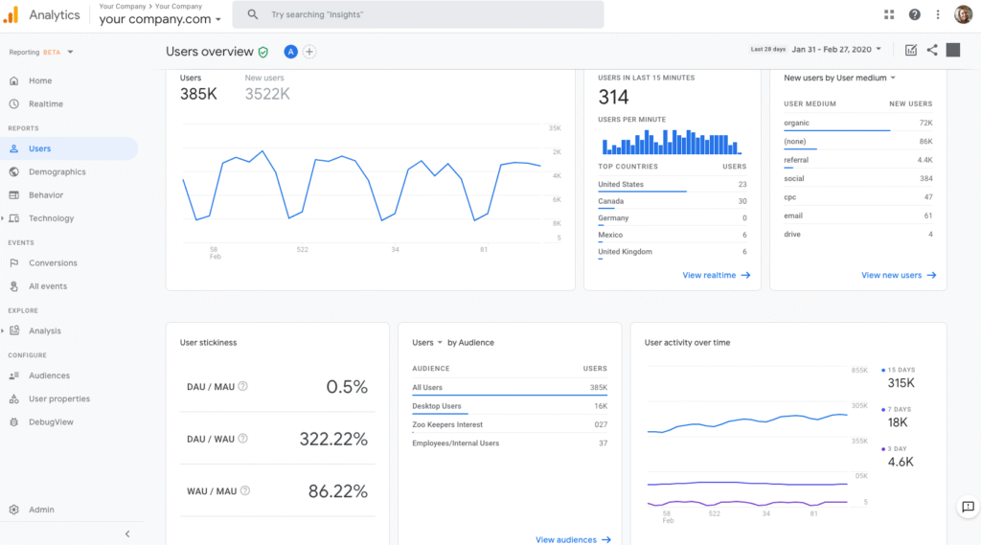Click the 15 DAYS 315K legend item

point(899,378)
